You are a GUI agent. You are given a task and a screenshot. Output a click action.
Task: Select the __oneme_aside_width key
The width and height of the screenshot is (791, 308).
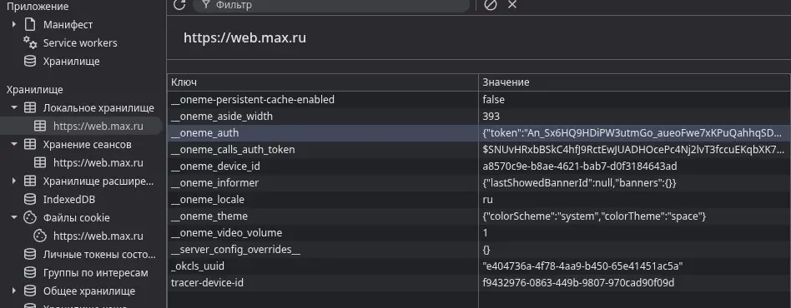point(222,117)
